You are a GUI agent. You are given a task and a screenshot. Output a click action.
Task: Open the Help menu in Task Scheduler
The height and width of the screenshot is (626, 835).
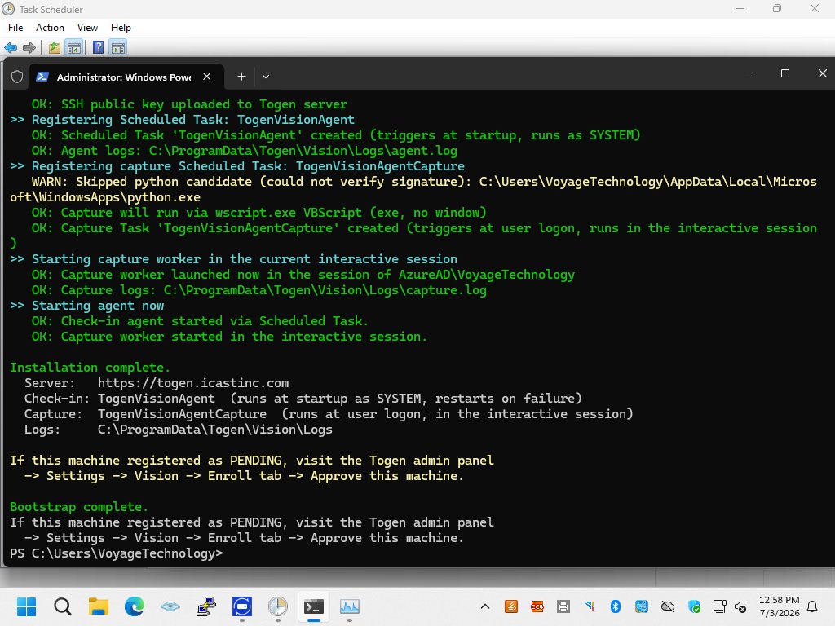(x=121, y=28)
